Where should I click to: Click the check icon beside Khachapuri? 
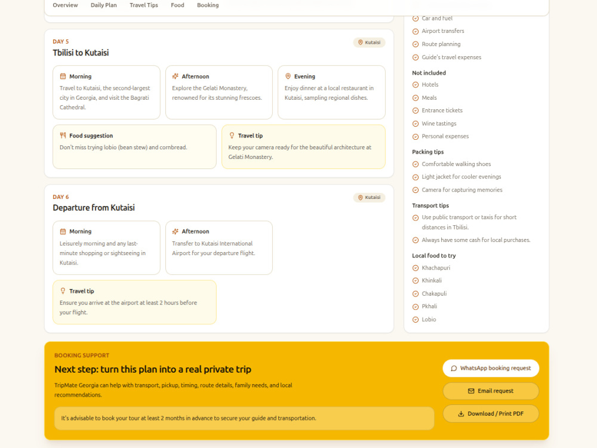(x=416, y=268)
